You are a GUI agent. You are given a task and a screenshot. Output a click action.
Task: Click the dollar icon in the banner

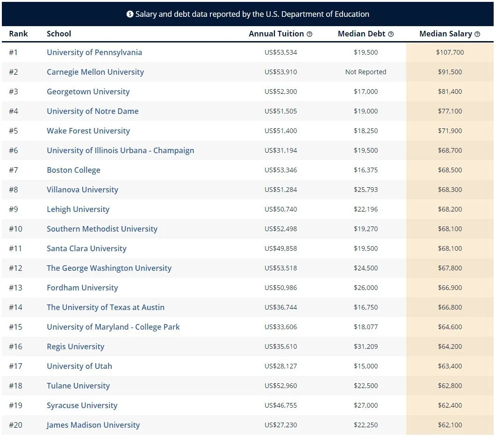click(x=130, y=14)
